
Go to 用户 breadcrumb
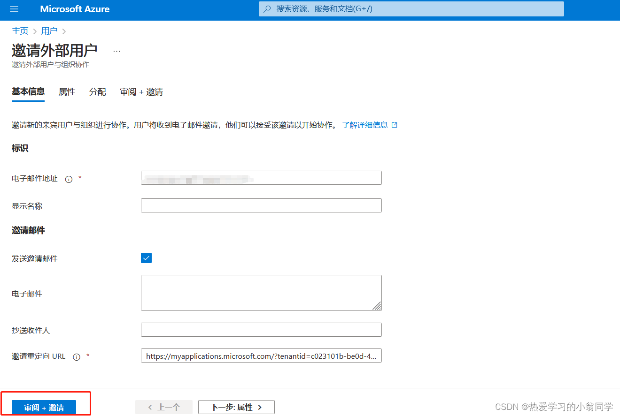49,31
